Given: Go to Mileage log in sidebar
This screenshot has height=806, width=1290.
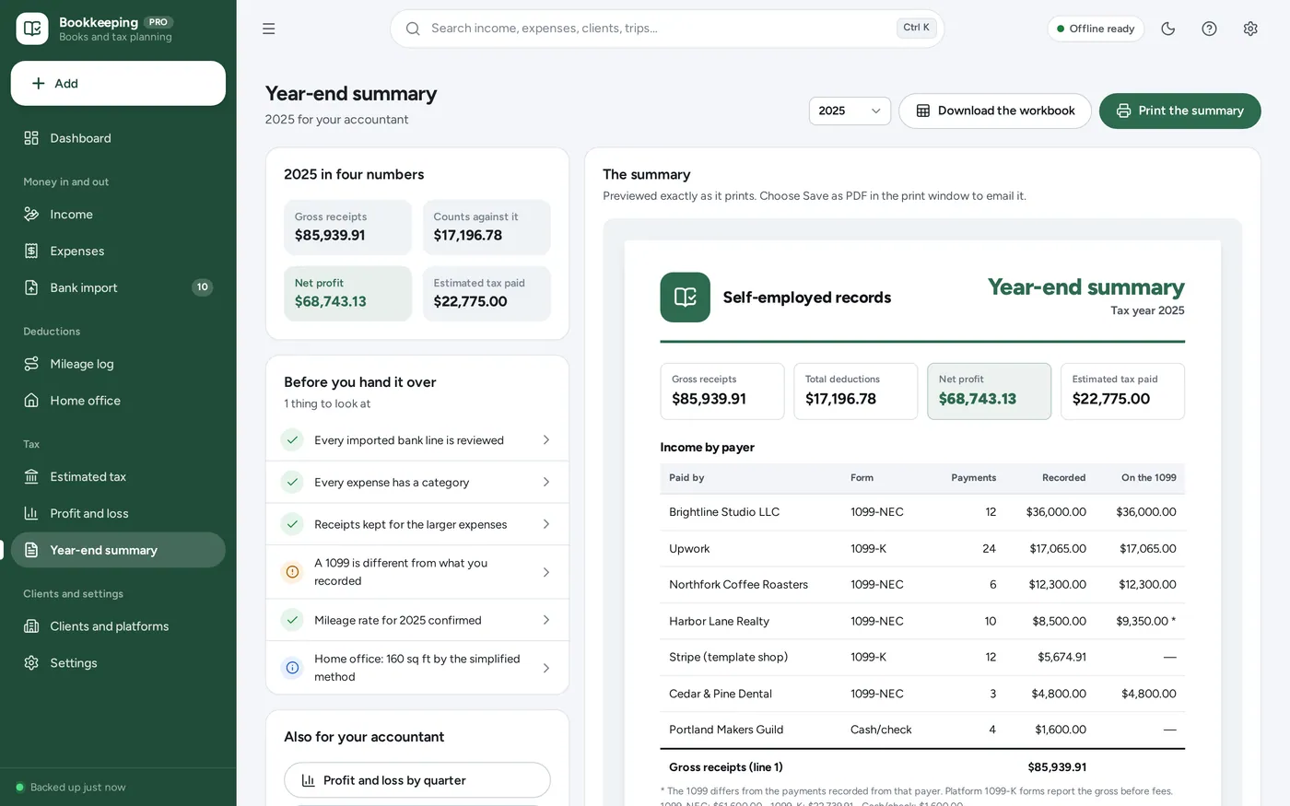Looking at the screenshot, I should pos(118,364).
